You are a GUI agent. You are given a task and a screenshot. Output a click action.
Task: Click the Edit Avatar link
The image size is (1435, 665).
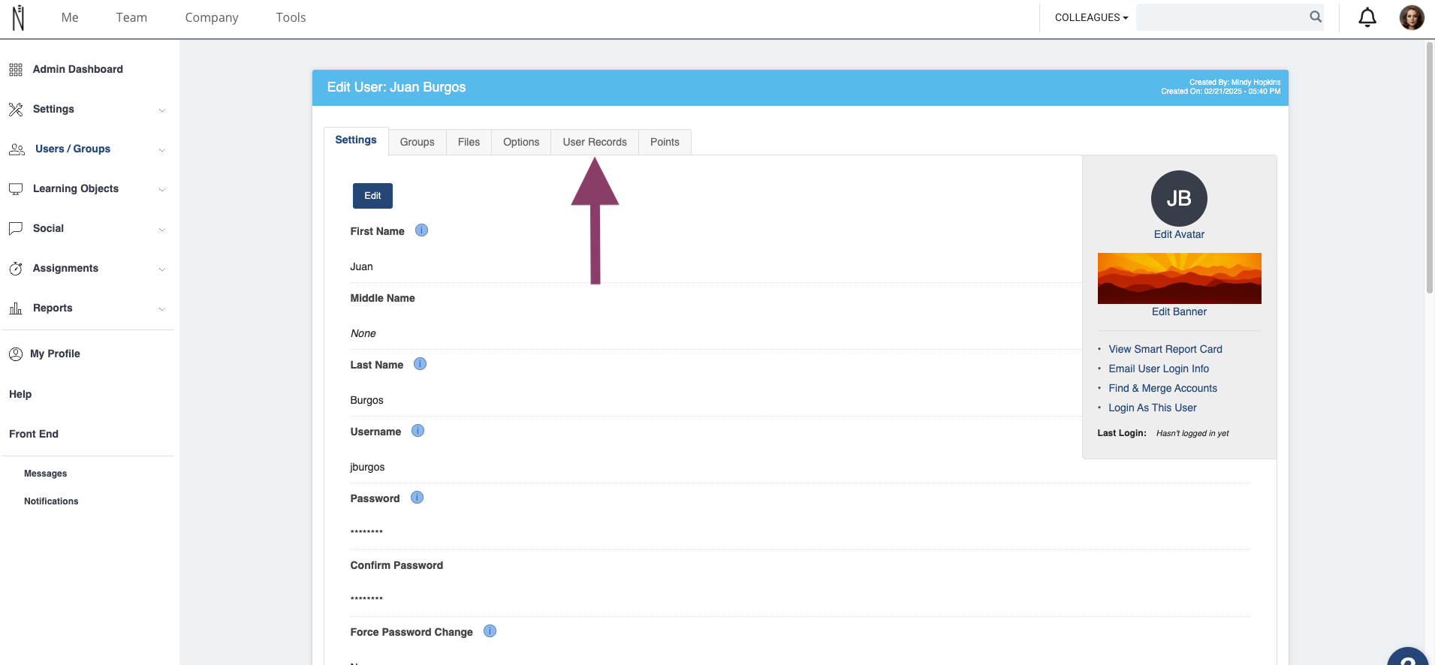click(x=1179, y=234)
